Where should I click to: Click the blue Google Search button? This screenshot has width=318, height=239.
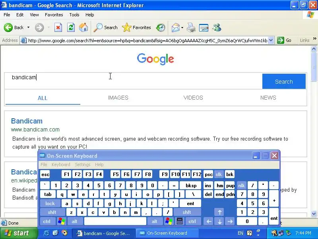[284, 81]
